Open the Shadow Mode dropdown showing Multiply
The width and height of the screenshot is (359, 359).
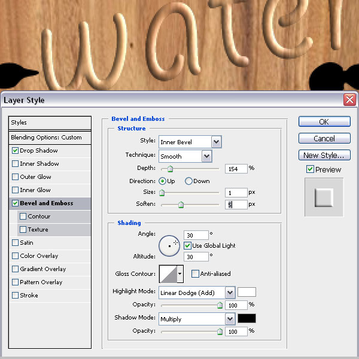[x=197, y=319]
